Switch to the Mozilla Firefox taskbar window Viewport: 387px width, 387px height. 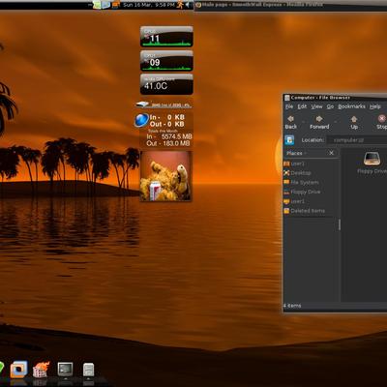tap(290, 5)
